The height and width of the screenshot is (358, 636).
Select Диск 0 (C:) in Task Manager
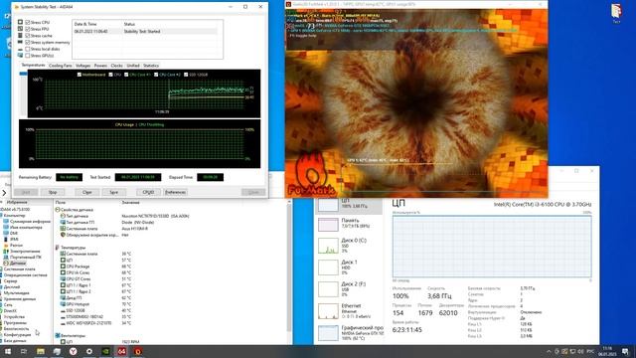click(349, 246)
